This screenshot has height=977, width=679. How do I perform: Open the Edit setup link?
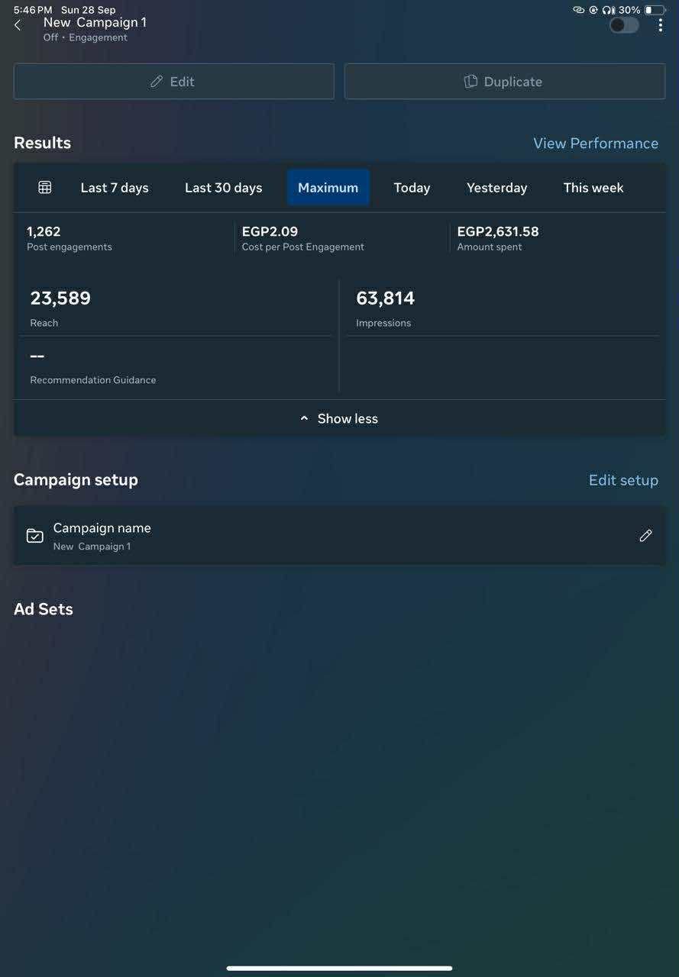[623, 480]
